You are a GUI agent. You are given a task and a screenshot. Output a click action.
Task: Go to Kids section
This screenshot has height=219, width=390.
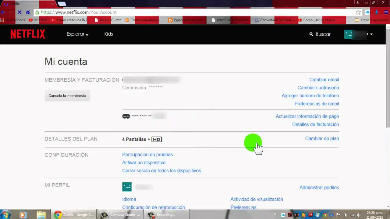[108, 34]
